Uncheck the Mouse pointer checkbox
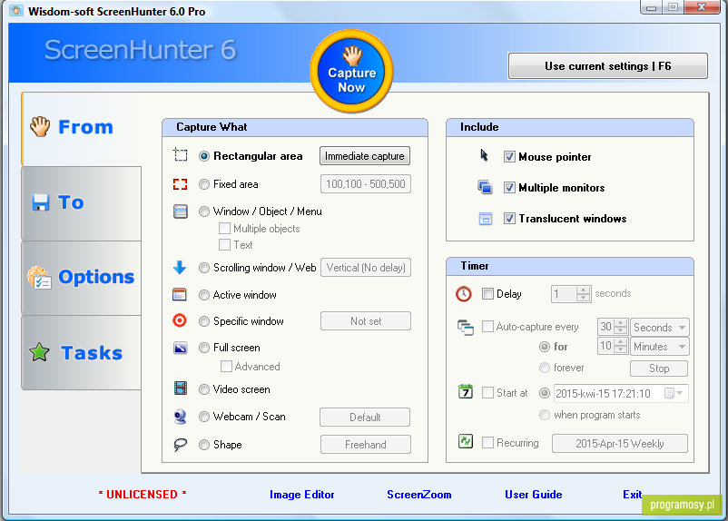Image resolution: width=728 pixels, height=521 pixels. [509, 156]
